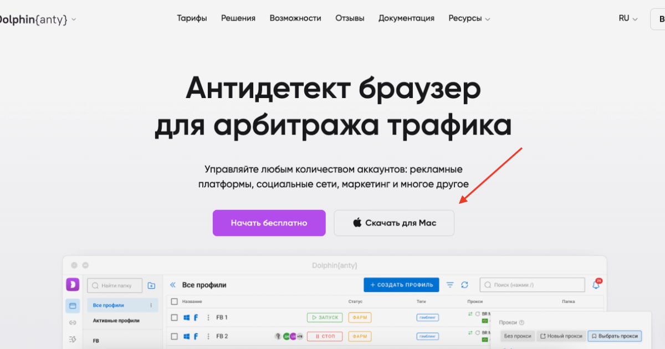
Task: Click the Windows icon in FB 2 row
Action: click(x=187, y=336)
